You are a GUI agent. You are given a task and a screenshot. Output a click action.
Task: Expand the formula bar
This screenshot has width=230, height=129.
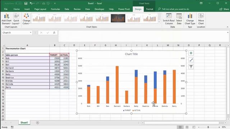227,33
